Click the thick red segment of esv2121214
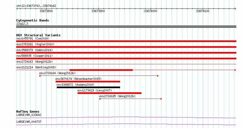The image size is (244, 128). pos(101,70)
